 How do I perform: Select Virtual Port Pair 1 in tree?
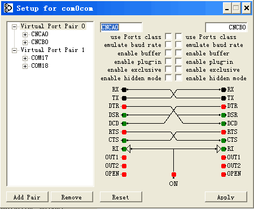52,50
